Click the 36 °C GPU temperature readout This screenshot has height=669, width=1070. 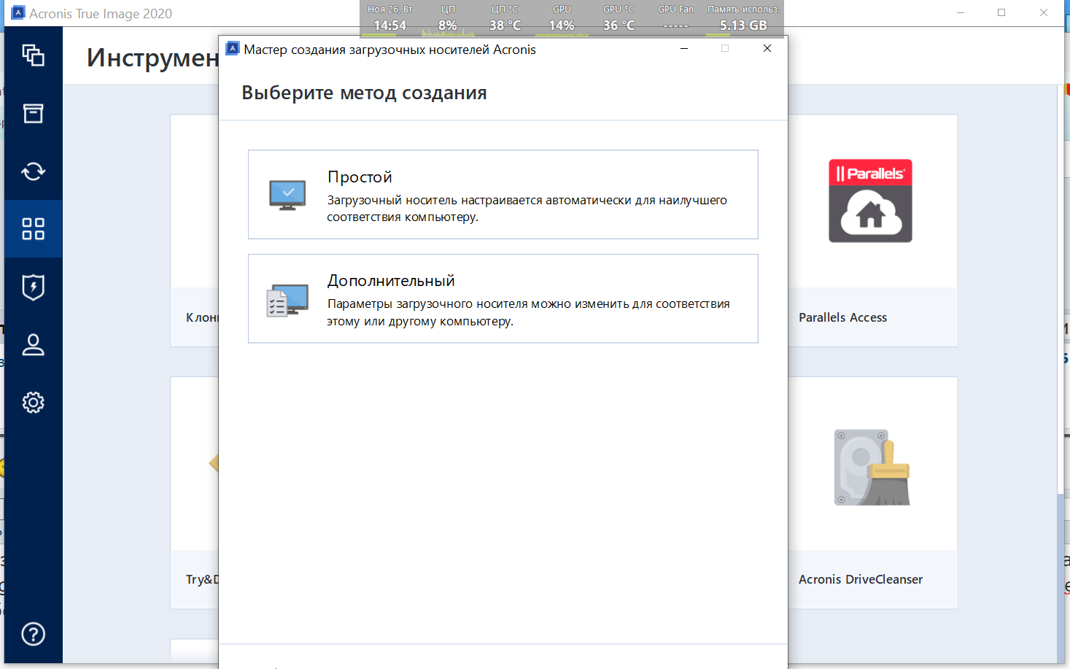click(619, 26)
